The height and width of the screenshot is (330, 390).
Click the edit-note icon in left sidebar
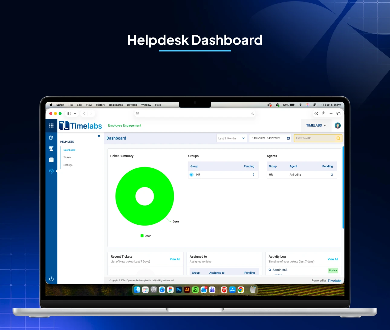click(51, 137)
